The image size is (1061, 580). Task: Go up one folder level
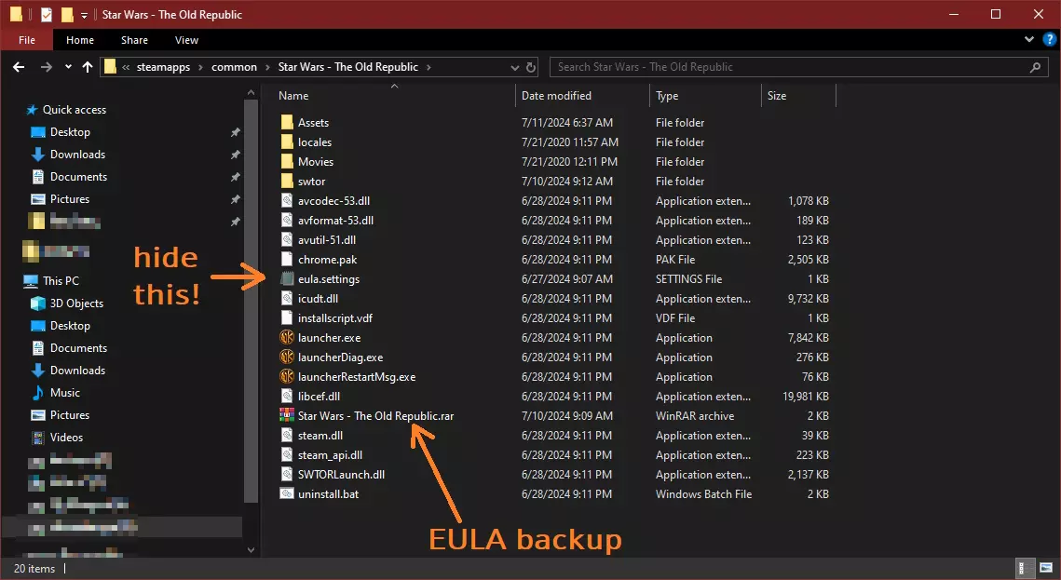tap(88, 67)
